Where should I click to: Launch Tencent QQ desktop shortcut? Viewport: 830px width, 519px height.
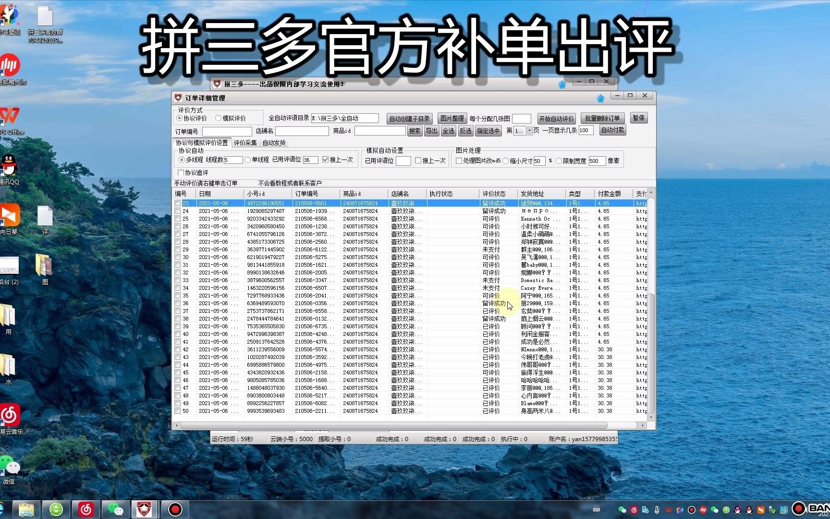point(9,168)
